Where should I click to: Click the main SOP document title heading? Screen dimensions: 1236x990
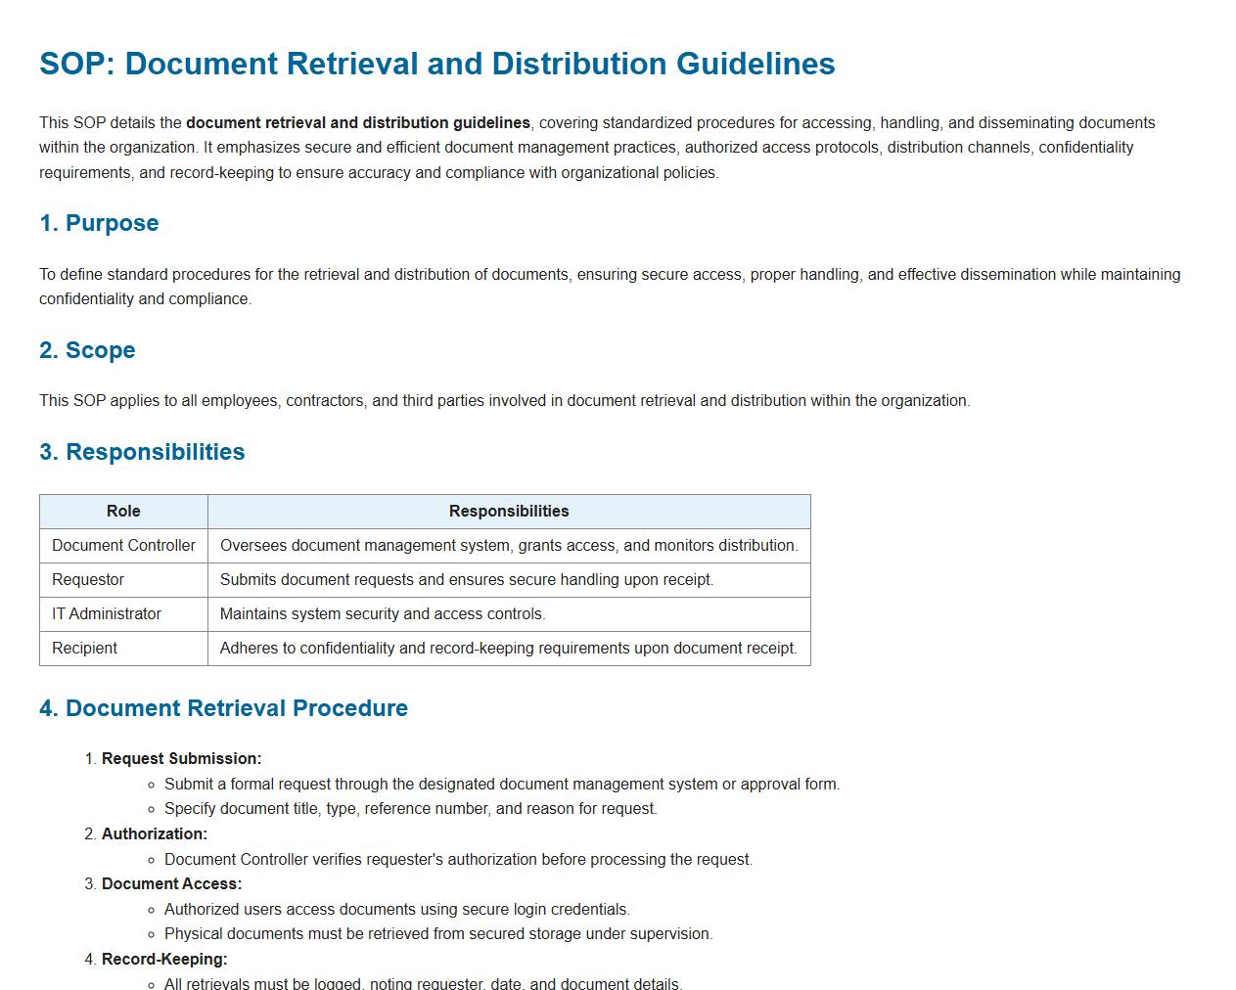(x=436, y=64)
